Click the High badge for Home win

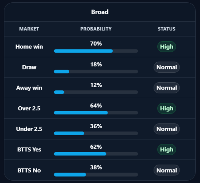pyautogui.click(x=166, y=47)
